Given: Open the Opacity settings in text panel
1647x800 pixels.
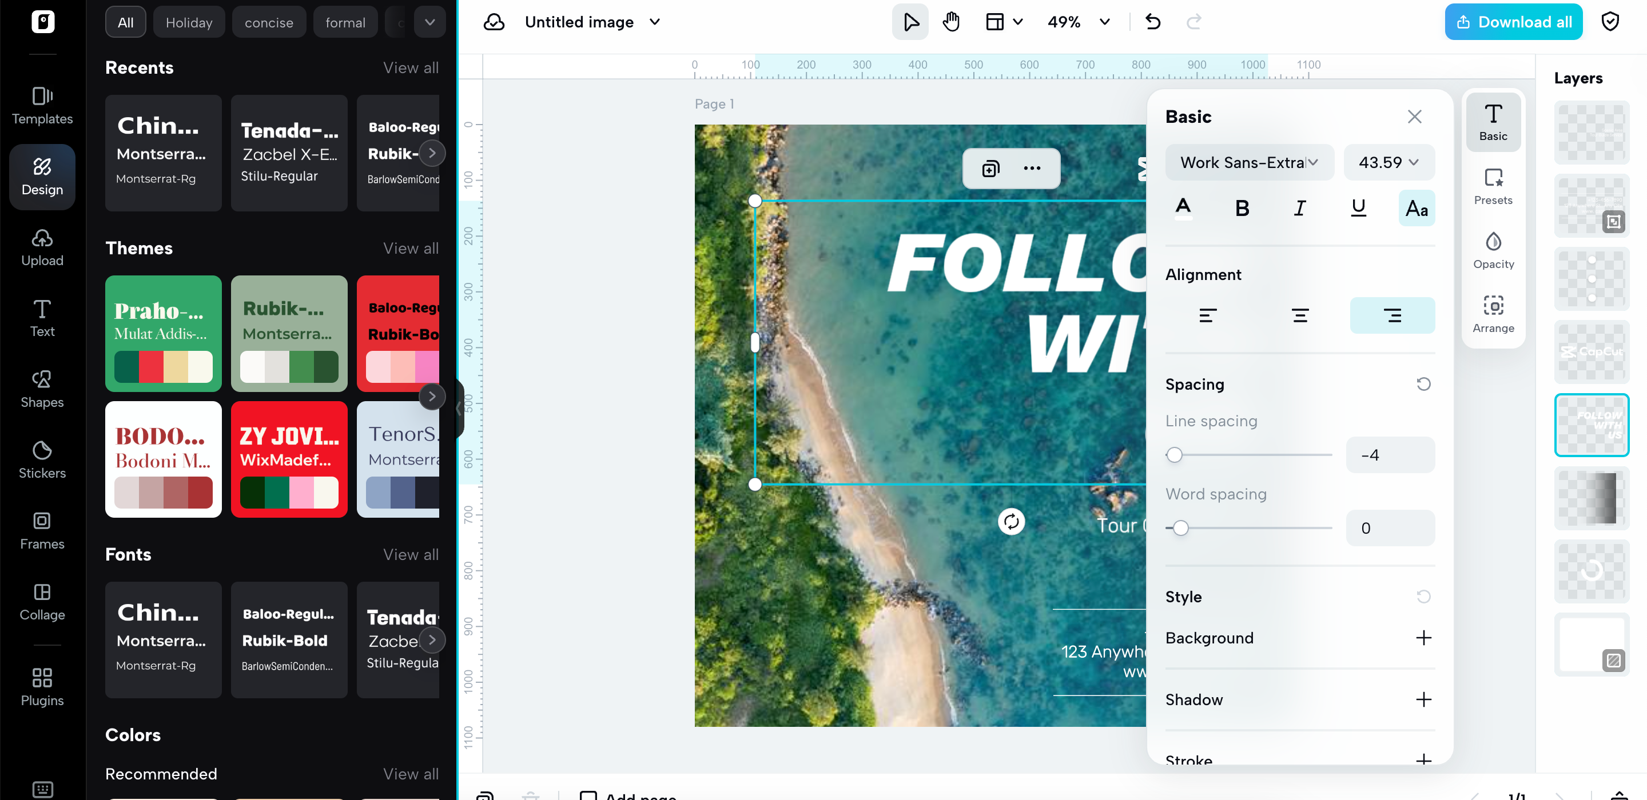Looking at the screenshot, I should 1494,249.
